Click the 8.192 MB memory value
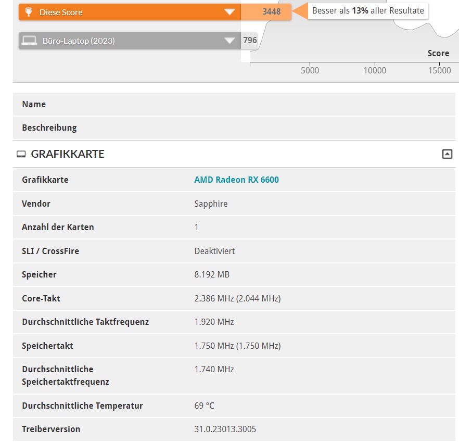Screen dimensions: 459x442 coord(212,274)
